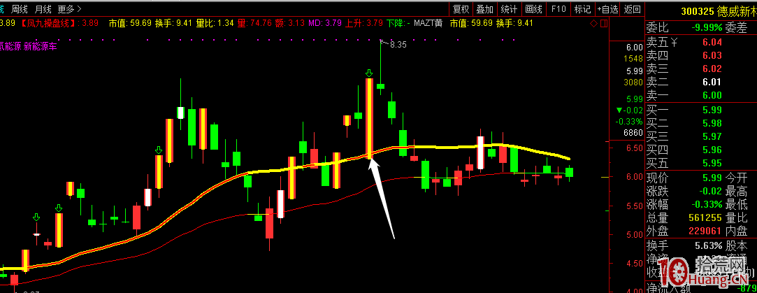
Task: Click the MAZT黄 indicator label
Action: coord(428,22)
